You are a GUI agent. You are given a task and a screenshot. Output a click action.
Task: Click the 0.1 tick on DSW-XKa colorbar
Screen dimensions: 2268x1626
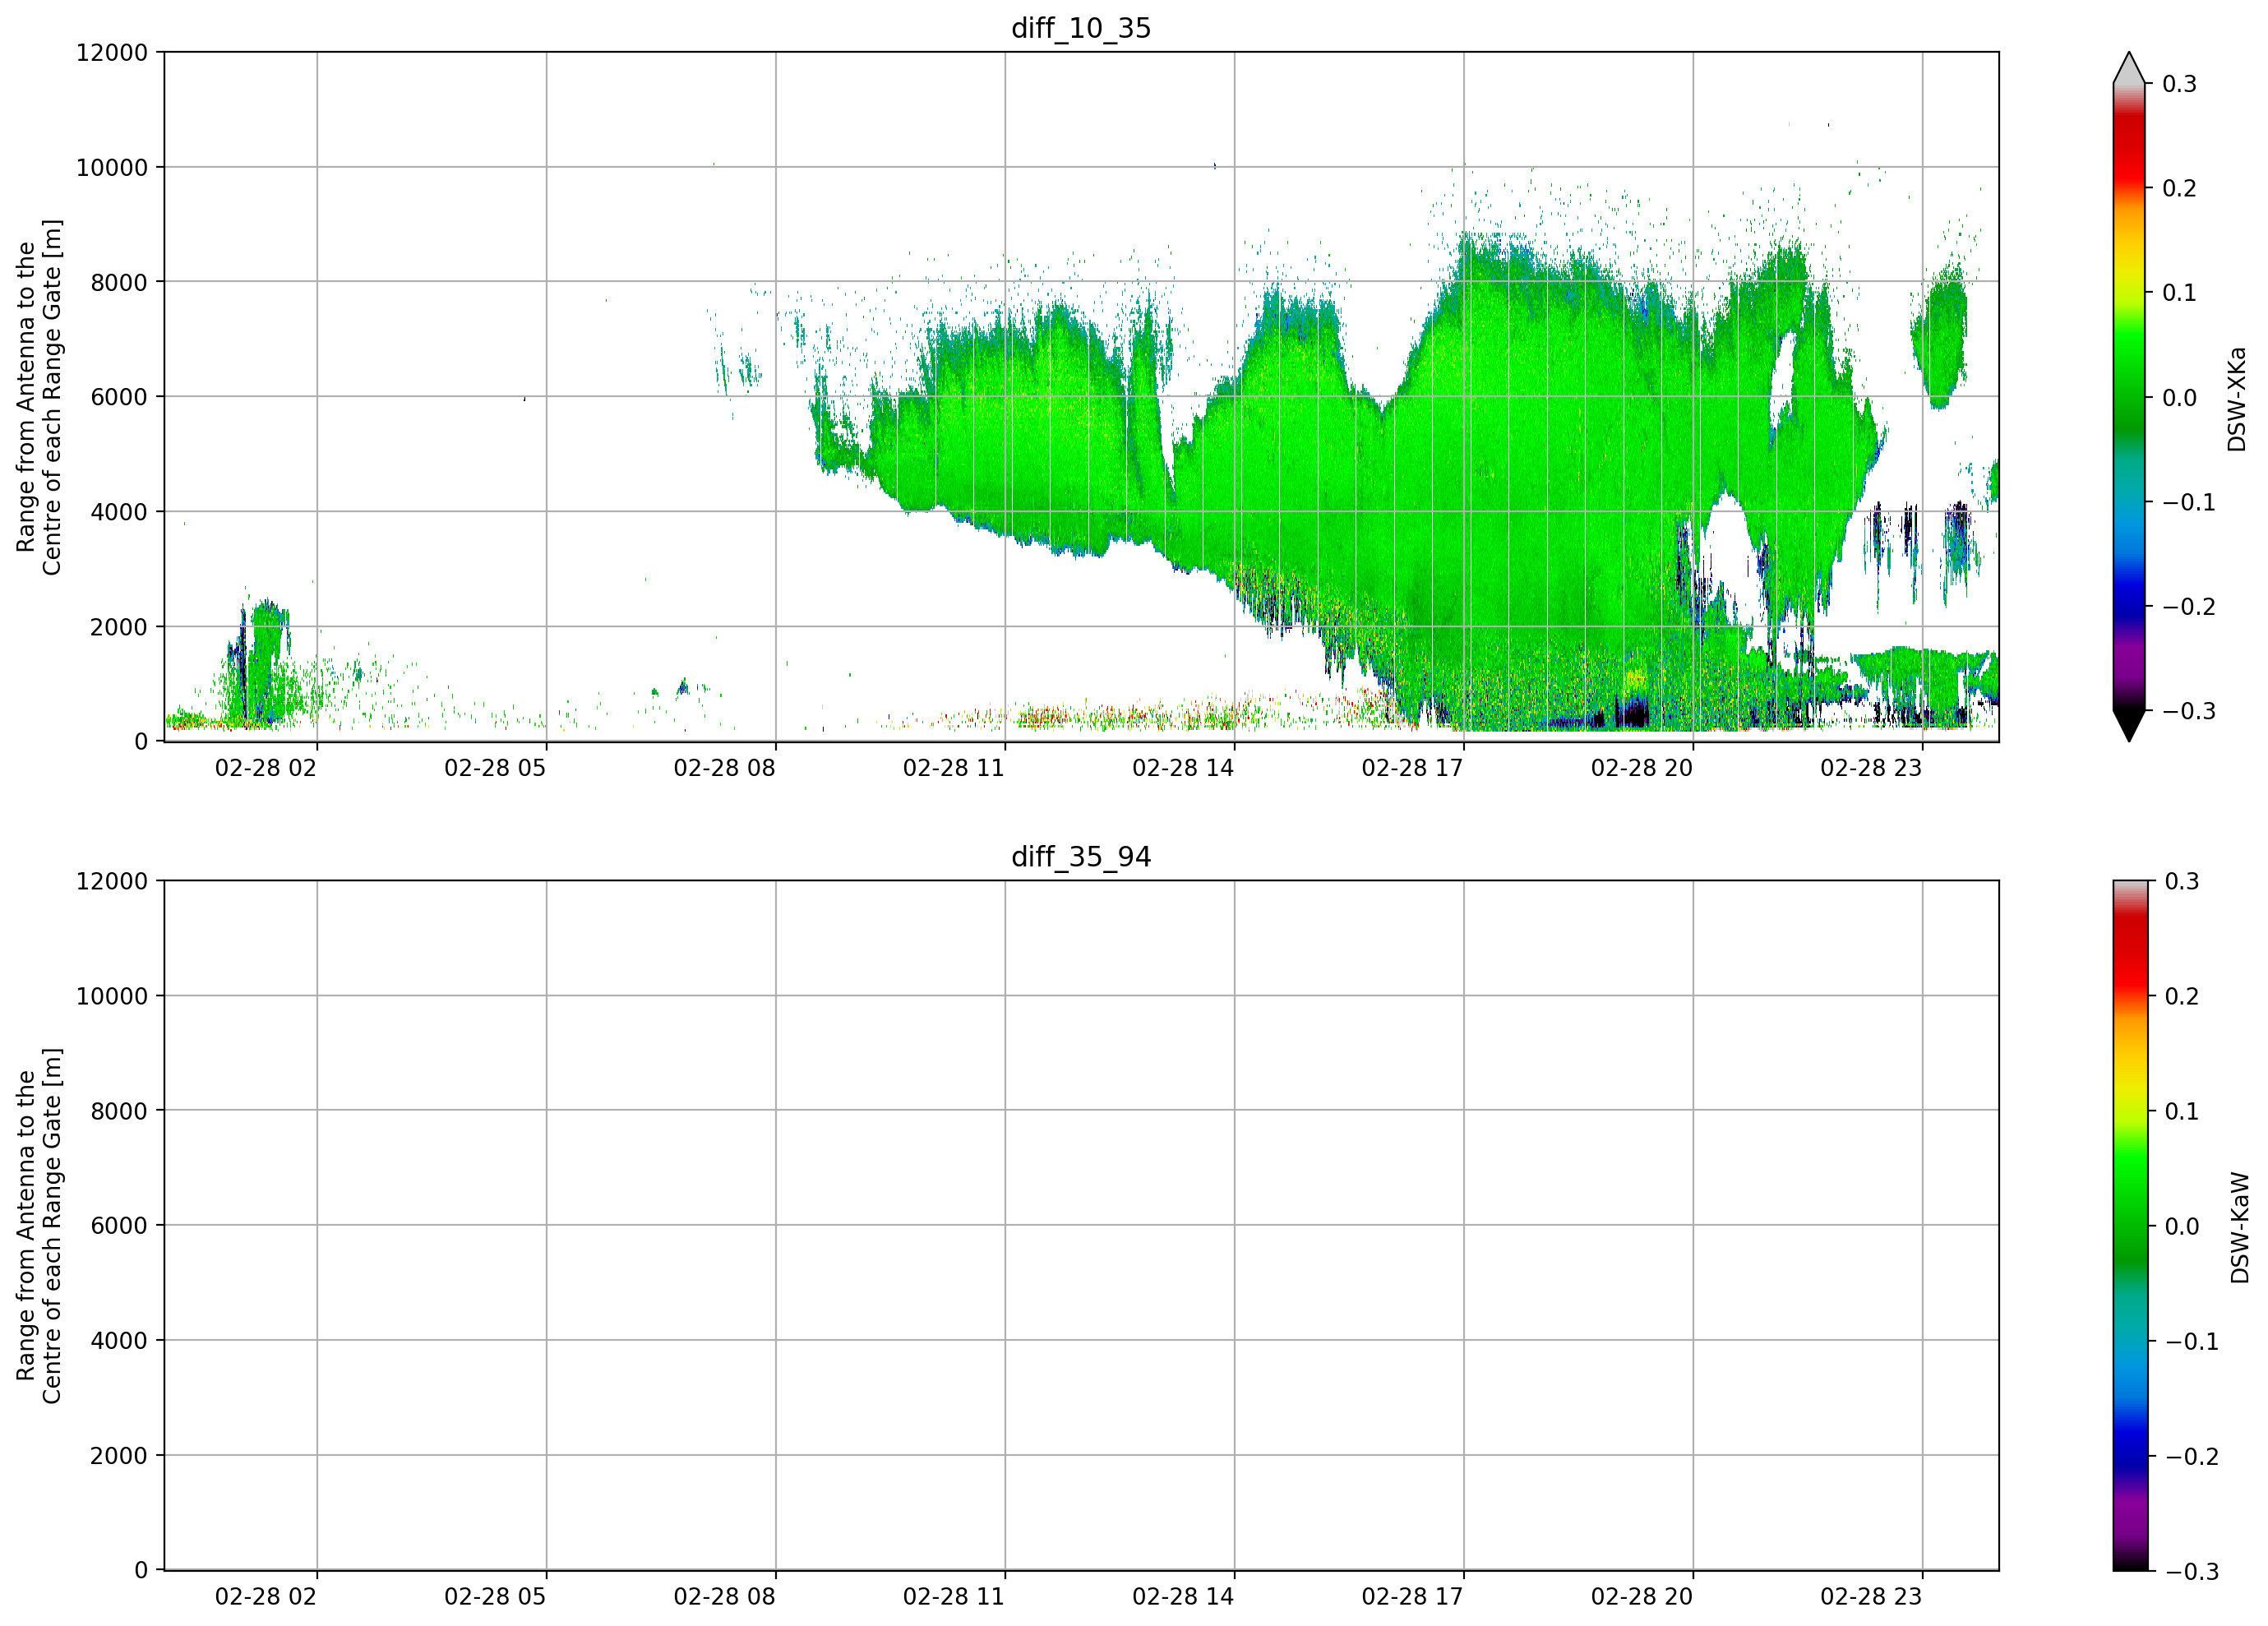click(x=2180, y=293)
